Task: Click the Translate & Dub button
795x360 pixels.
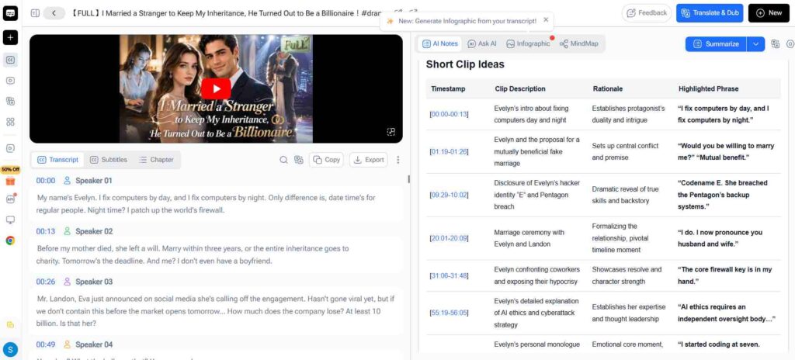Action: click(x=710, y=13)
